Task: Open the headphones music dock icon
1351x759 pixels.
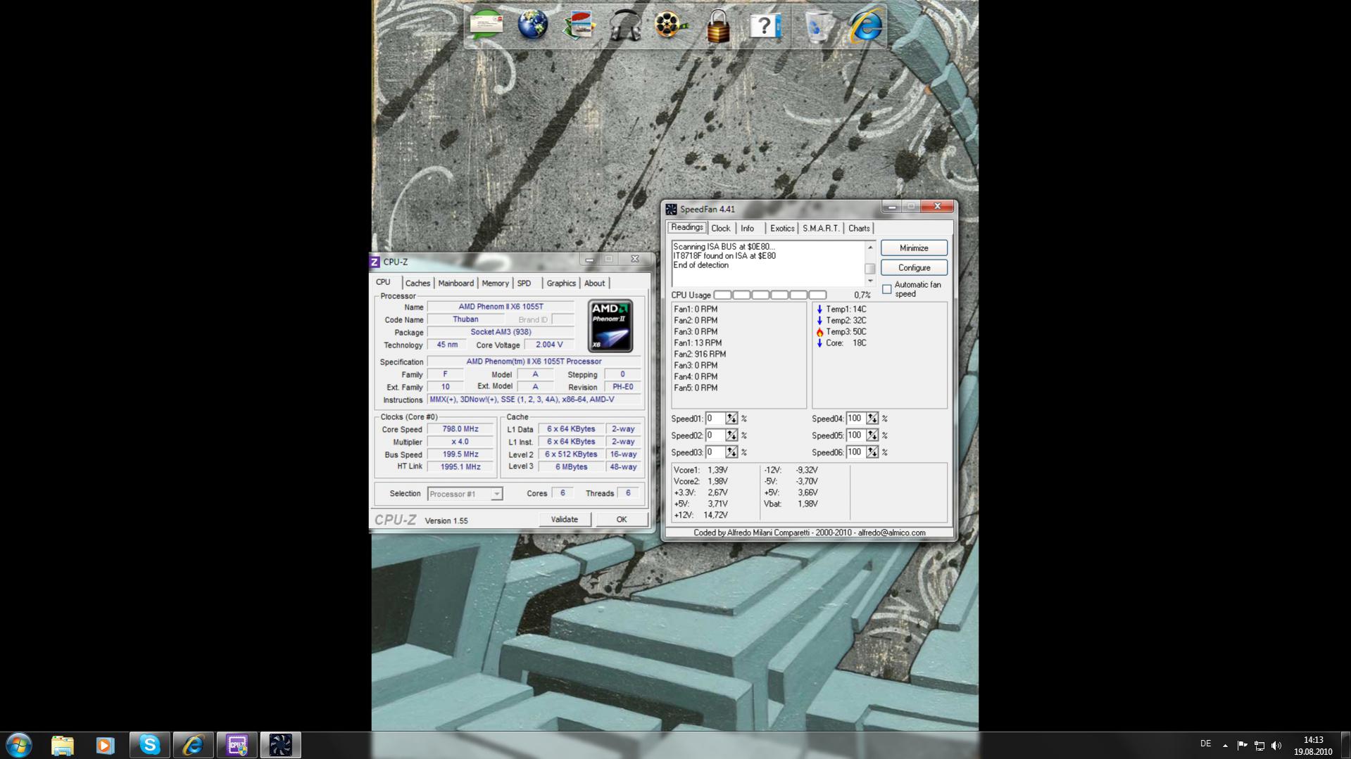Action: (x=624, y=25)
